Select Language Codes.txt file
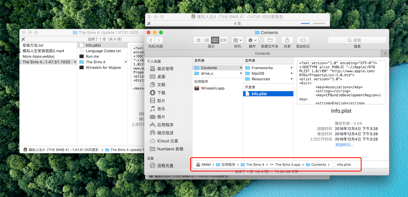Viewport: 408px width, 197px height. [102, 51]
